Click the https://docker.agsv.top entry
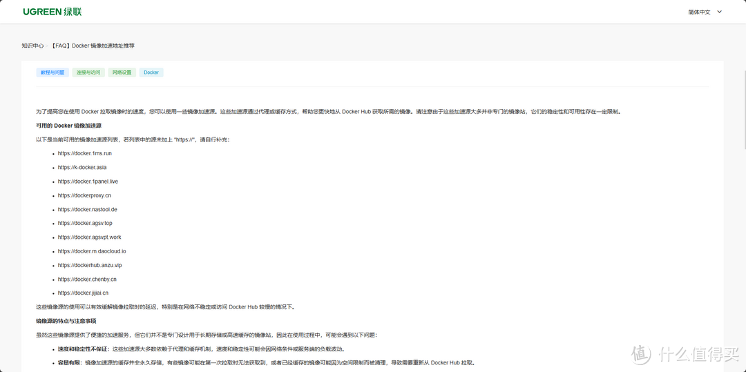 (x=85, y=223)
